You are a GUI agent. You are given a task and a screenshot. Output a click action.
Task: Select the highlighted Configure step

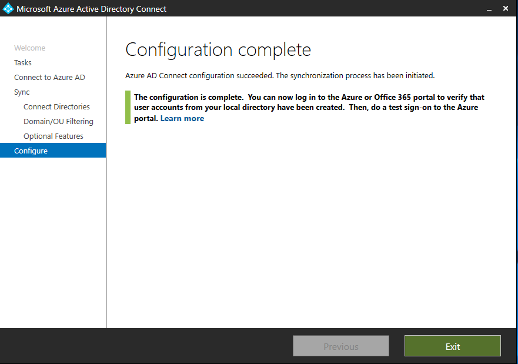coord(53,151)
